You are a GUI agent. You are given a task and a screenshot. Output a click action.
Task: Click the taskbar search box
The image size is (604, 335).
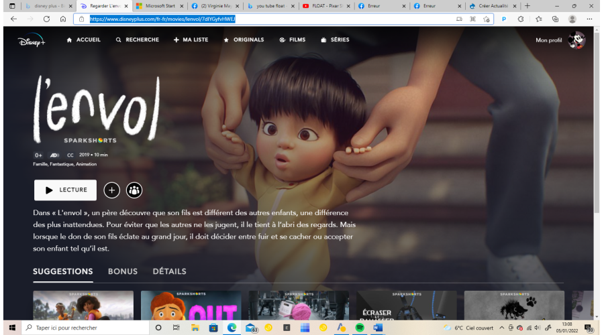pos(85,328)
